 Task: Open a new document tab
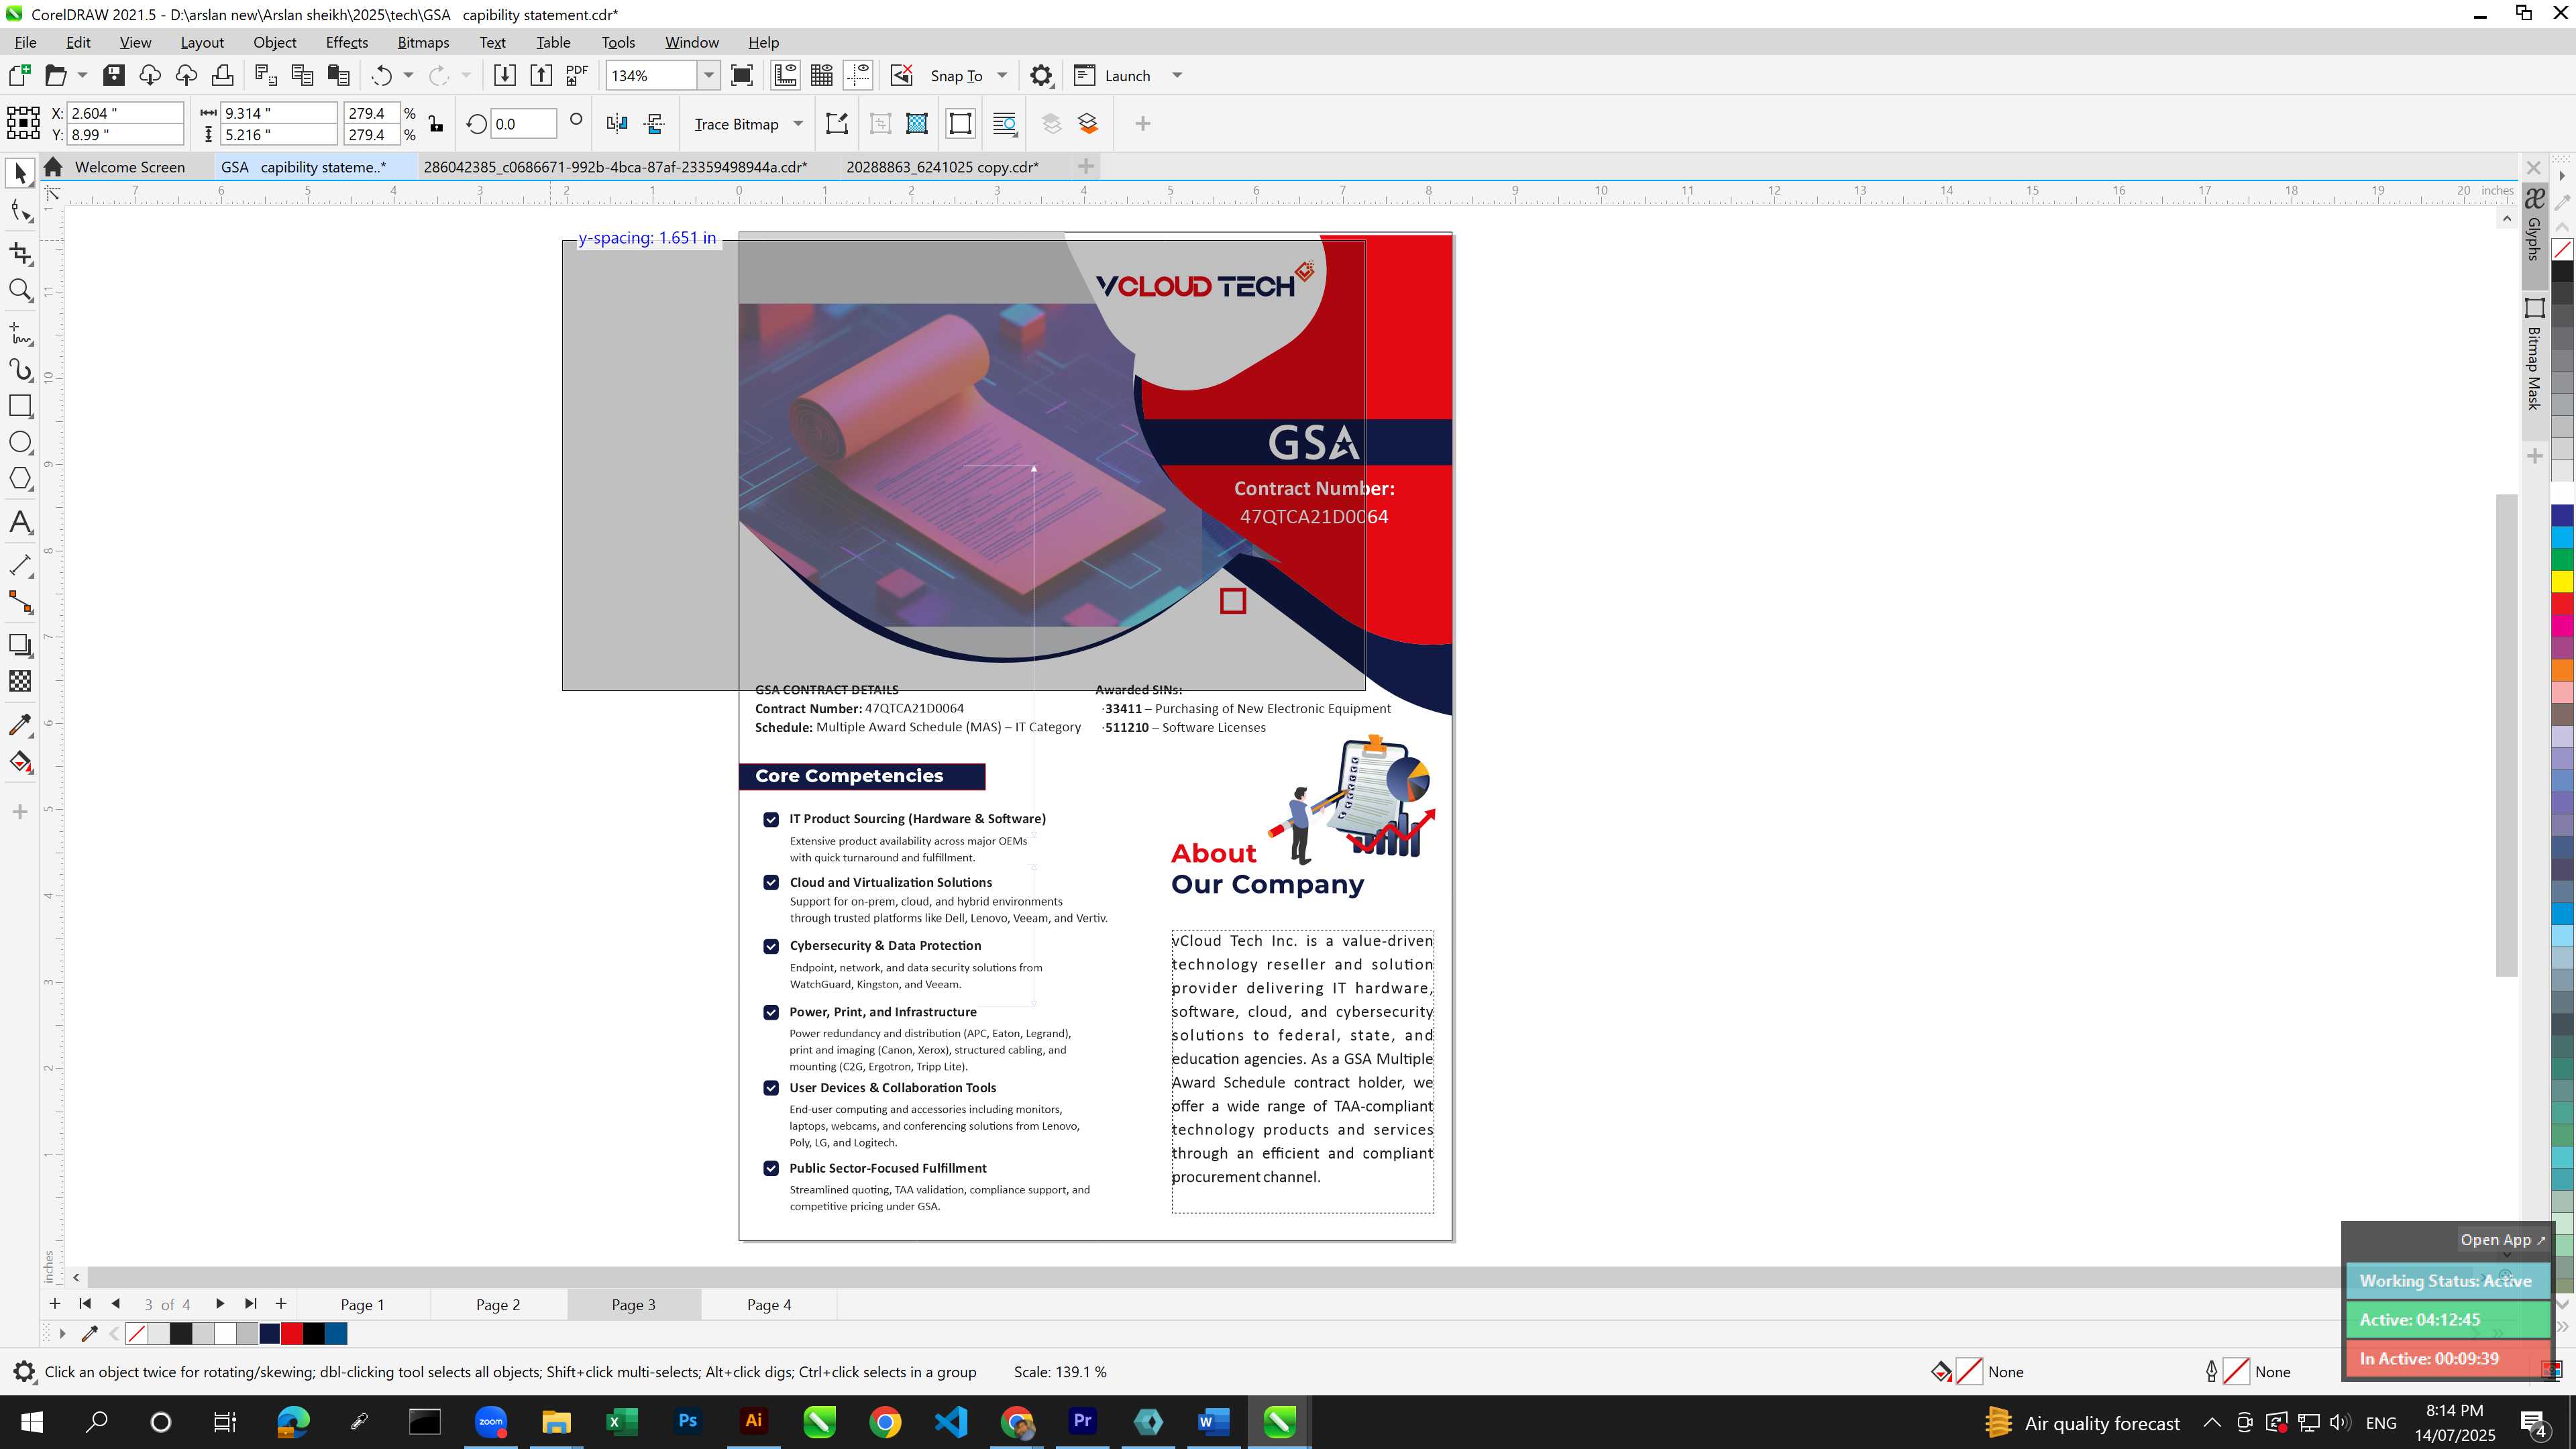1086,166
